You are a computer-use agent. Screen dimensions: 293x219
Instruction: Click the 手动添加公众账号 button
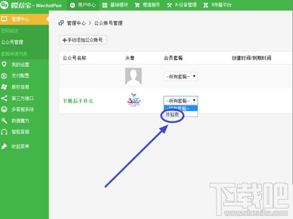pos(82,40)
